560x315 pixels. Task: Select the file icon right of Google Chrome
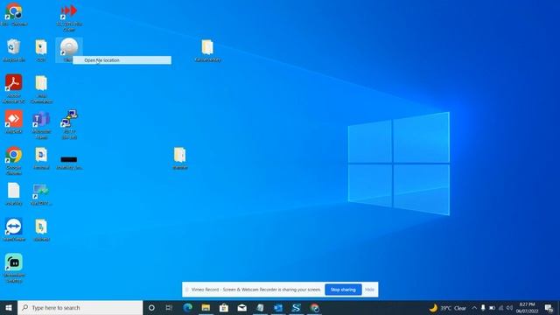tap(41, 158)
